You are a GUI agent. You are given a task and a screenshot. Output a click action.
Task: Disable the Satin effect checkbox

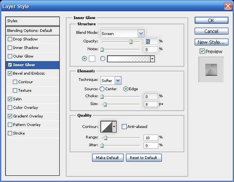10,99
